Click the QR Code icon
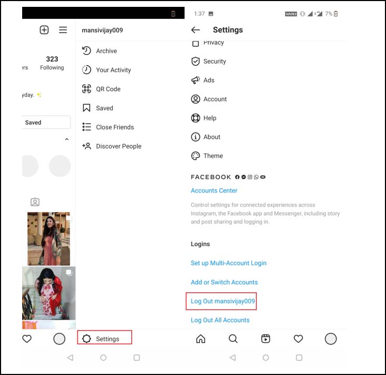The width and height of the screenshot is (386, 375). (x=86, y=89)
